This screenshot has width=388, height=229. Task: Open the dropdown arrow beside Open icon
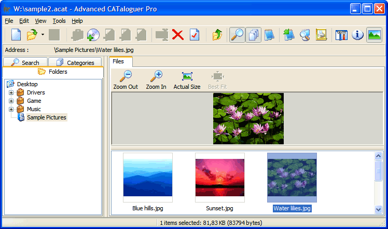43,35
